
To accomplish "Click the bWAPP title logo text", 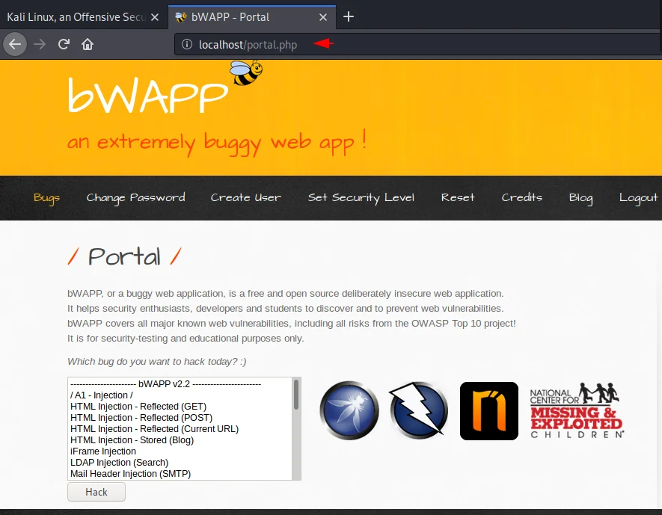I will tap(148, 96).
